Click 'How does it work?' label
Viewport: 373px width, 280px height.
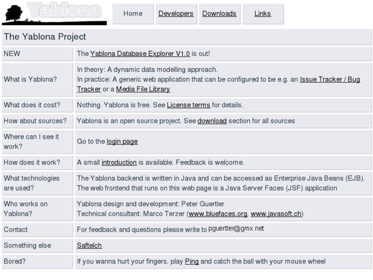point(32,162)
